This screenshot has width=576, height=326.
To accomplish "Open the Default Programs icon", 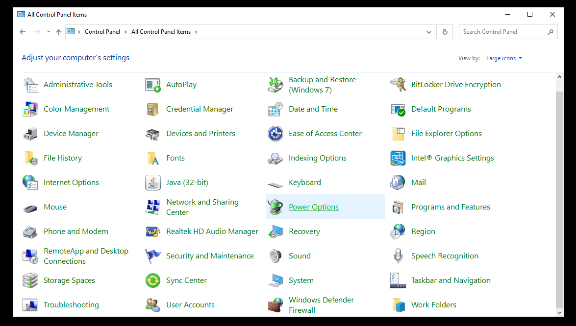I will 398,109.
